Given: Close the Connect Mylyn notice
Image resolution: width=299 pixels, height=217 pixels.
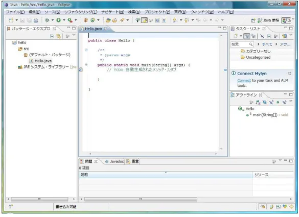Looking at the screenshot, I should tap(289, 74).
